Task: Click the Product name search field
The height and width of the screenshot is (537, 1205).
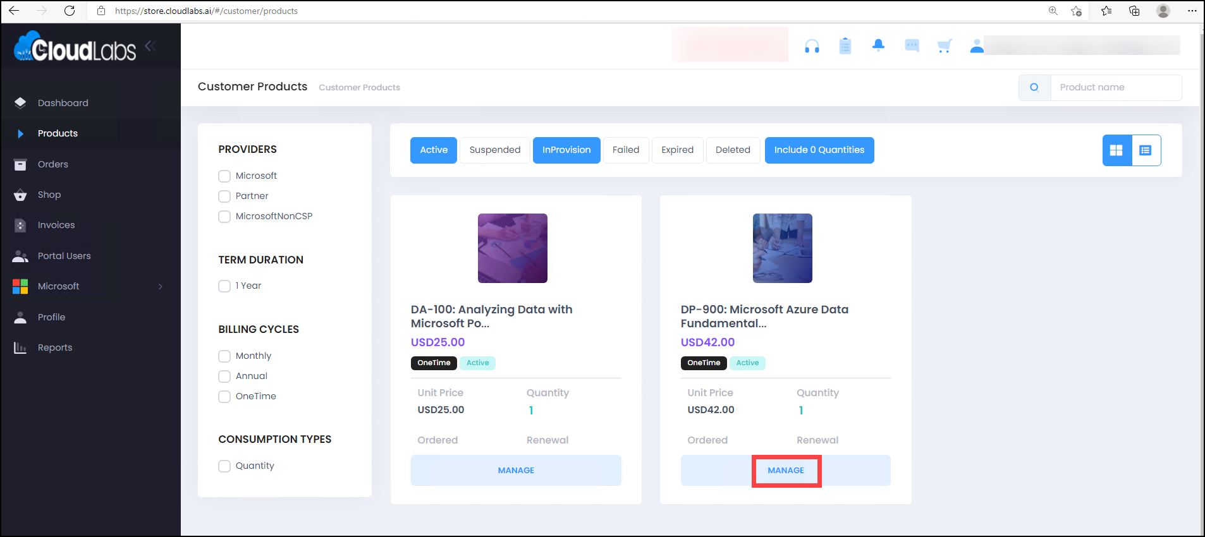Action: tap(1116, 87)
